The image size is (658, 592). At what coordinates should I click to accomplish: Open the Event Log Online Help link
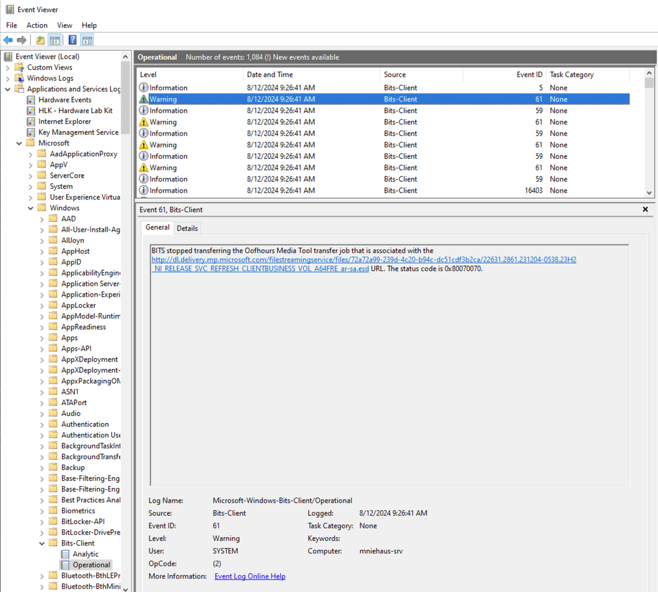tap(250, 576)
